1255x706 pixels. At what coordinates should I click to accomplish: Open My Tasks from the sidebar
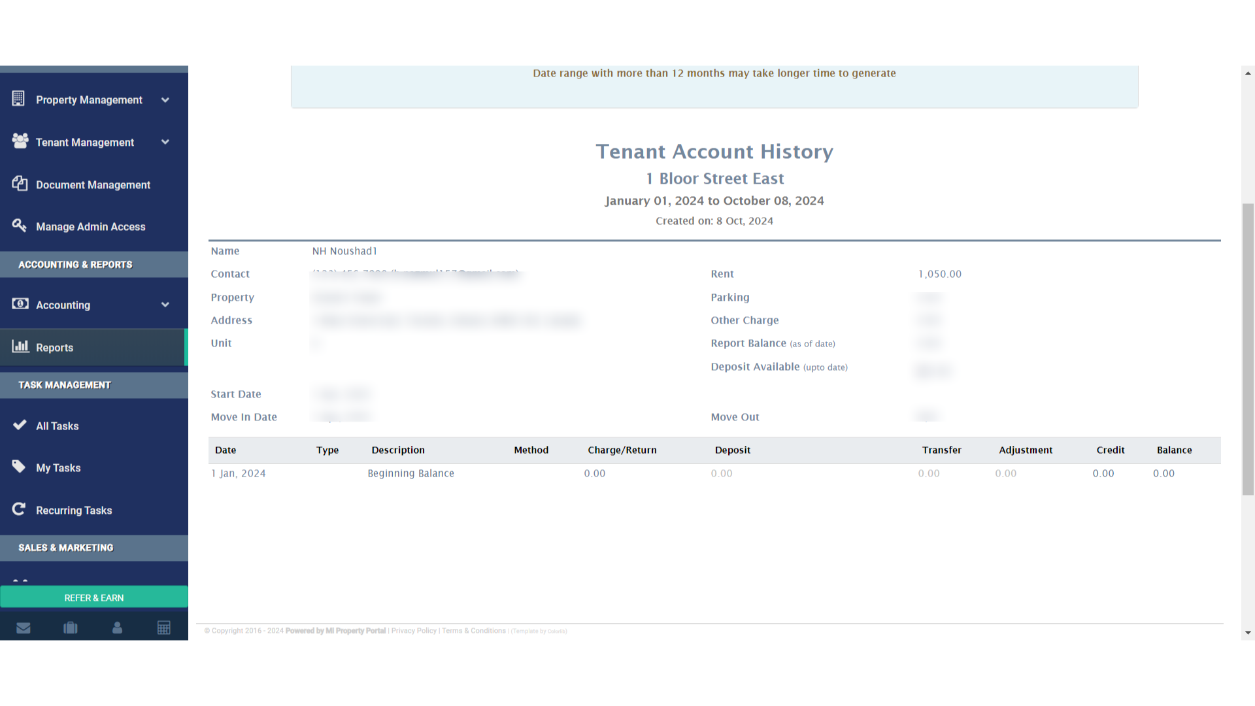pyautogui.click(x=58, y=467)
